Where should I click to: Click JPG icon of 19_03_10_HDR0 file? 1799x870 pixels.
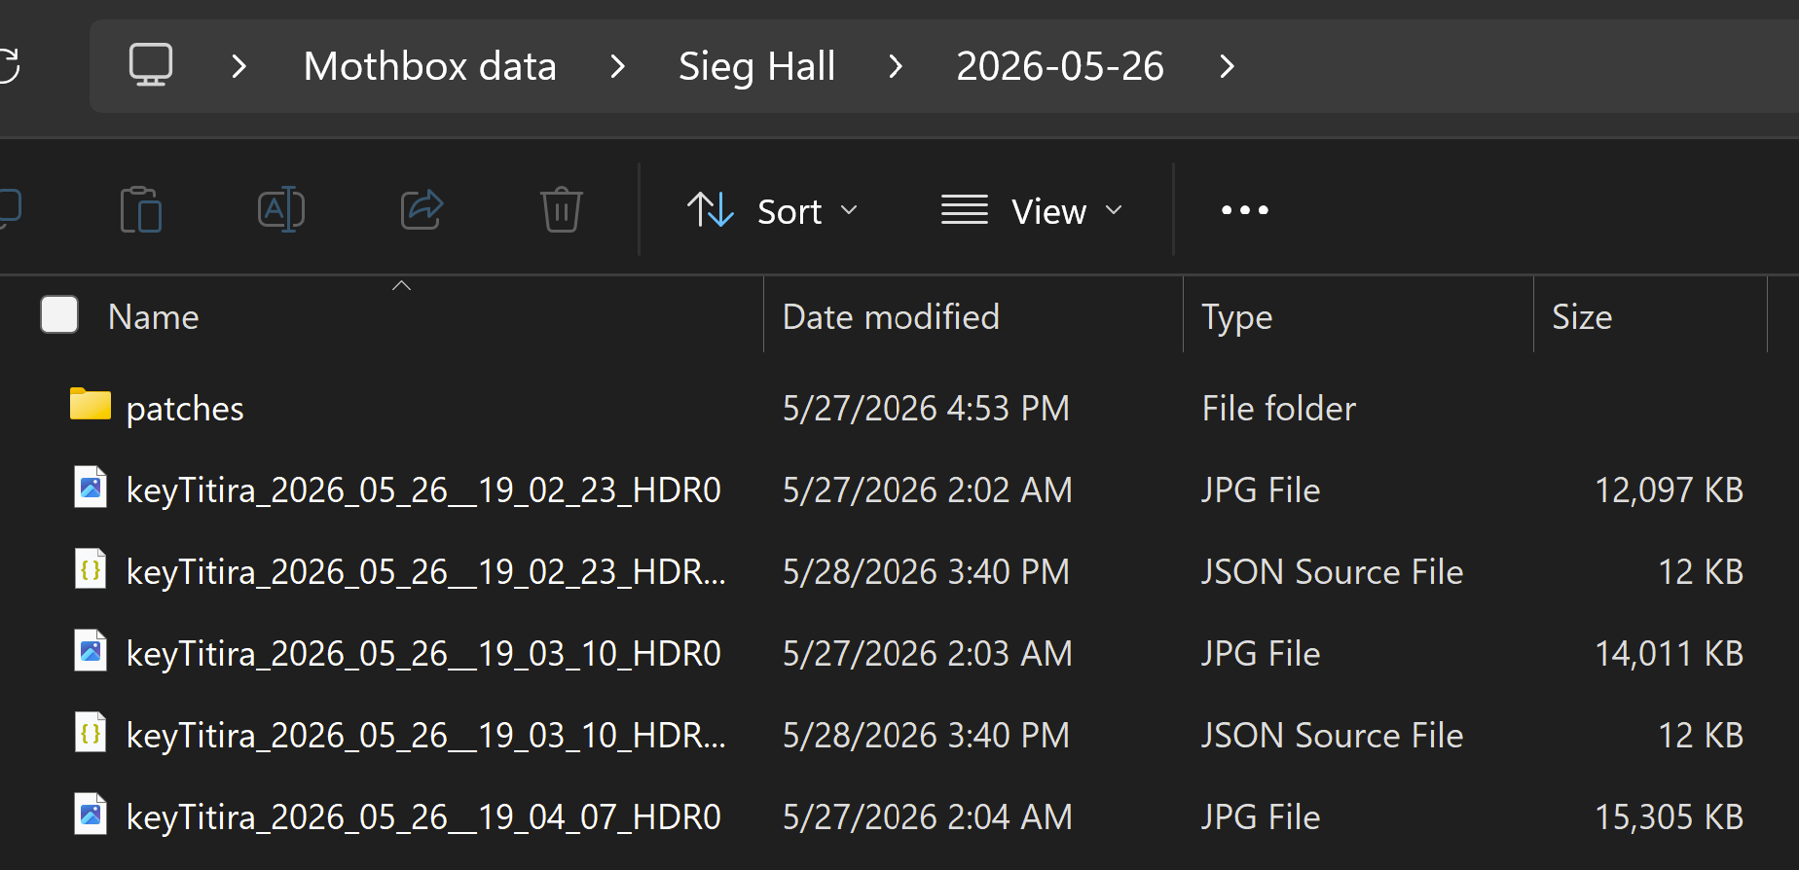click(x=91, y=651)
